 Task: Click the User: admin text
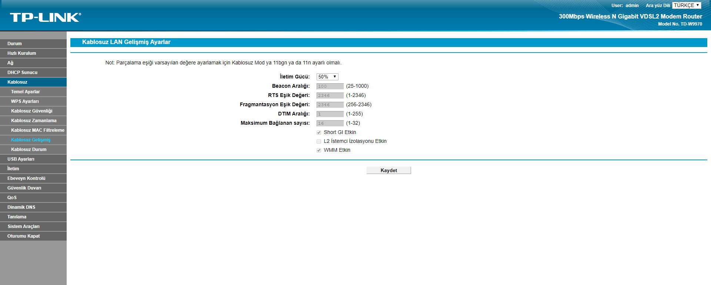click(625, 6)
